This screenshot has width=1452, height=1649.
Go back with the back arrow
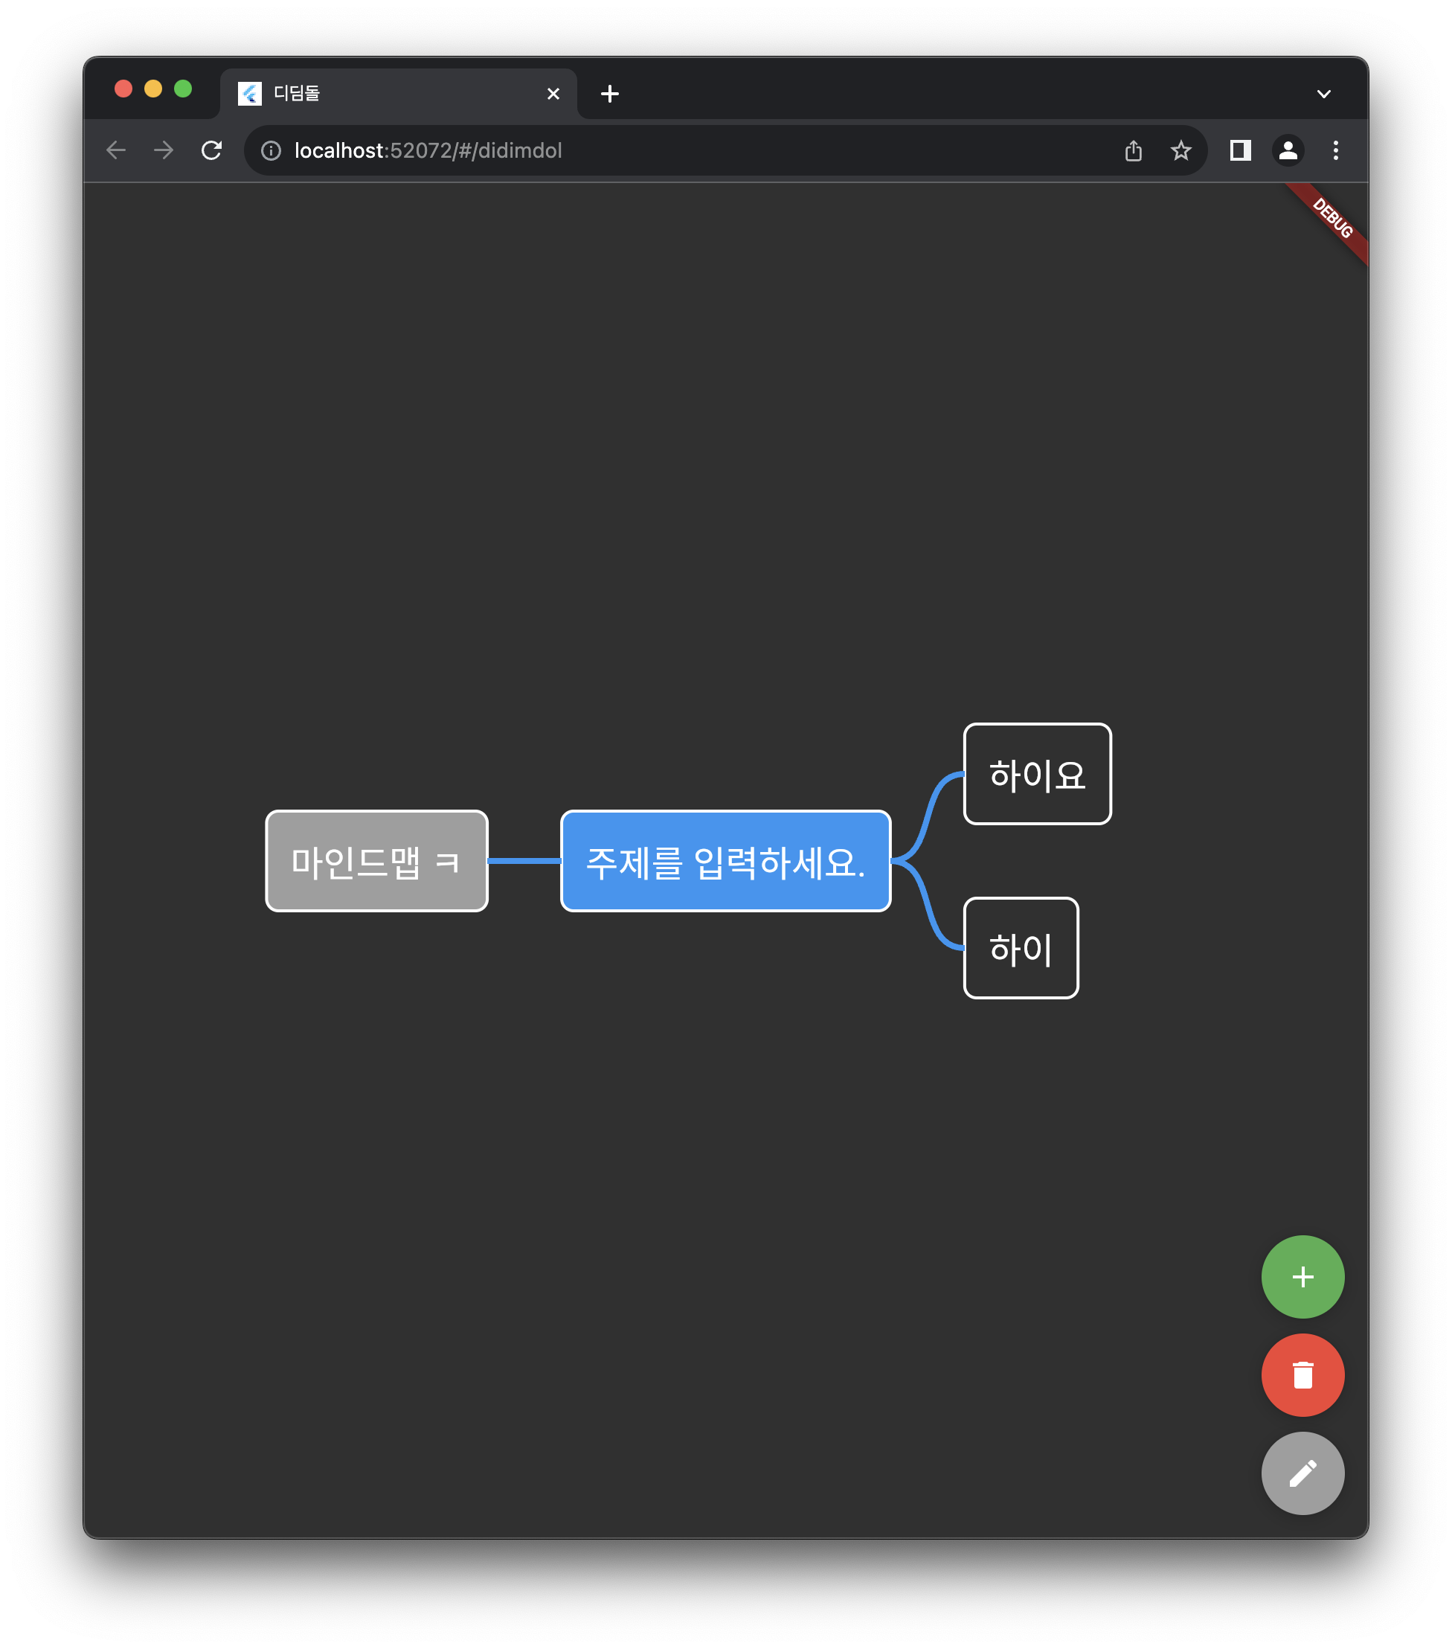coord(116,150)
